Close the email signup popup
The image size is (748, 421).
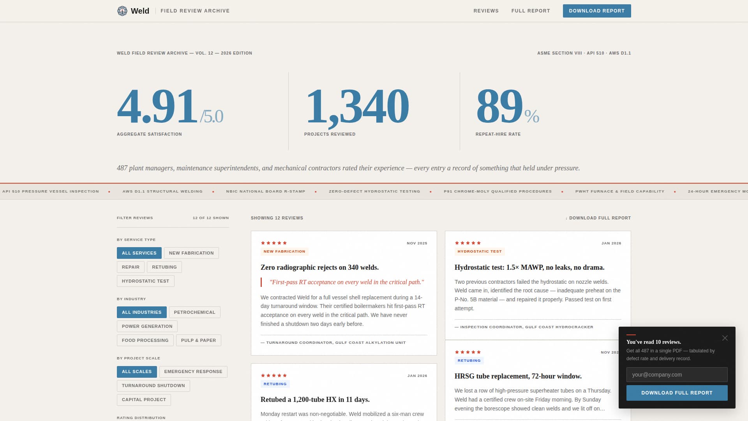(x=725, y=338)
